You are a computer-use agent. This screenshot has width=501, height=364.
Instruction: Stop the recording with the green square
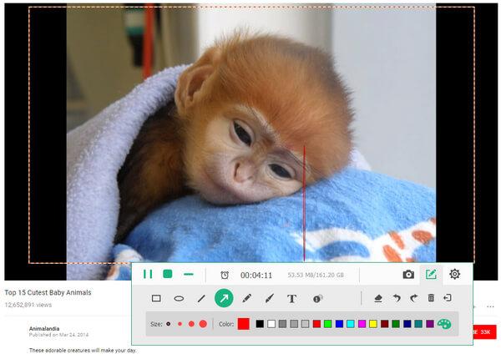(x=168, y=274)
